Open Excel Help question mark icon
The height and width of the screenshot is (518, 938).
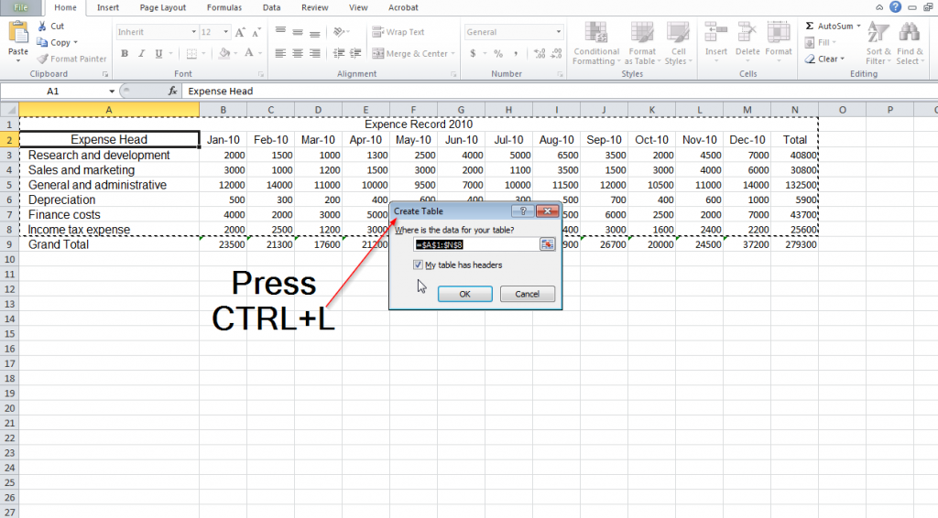pyautogui.click(x=895, y=7)
